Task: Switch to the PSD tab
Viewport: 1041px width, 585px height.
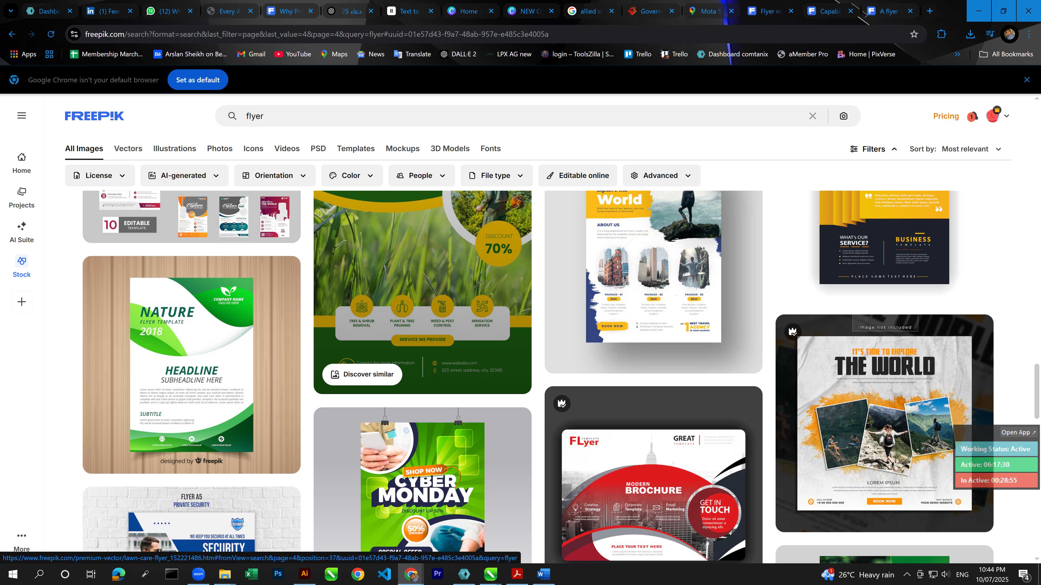Action: (318, 149)
